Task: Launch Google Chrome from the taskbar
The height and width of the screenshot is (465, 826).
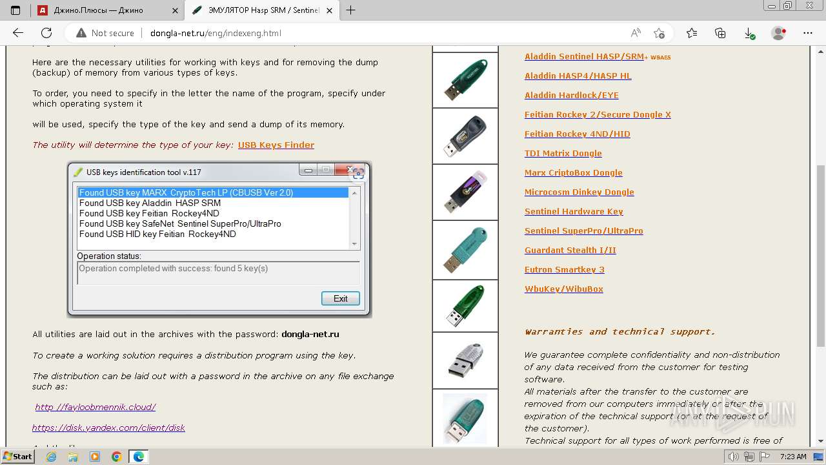Action: [116, 457]
